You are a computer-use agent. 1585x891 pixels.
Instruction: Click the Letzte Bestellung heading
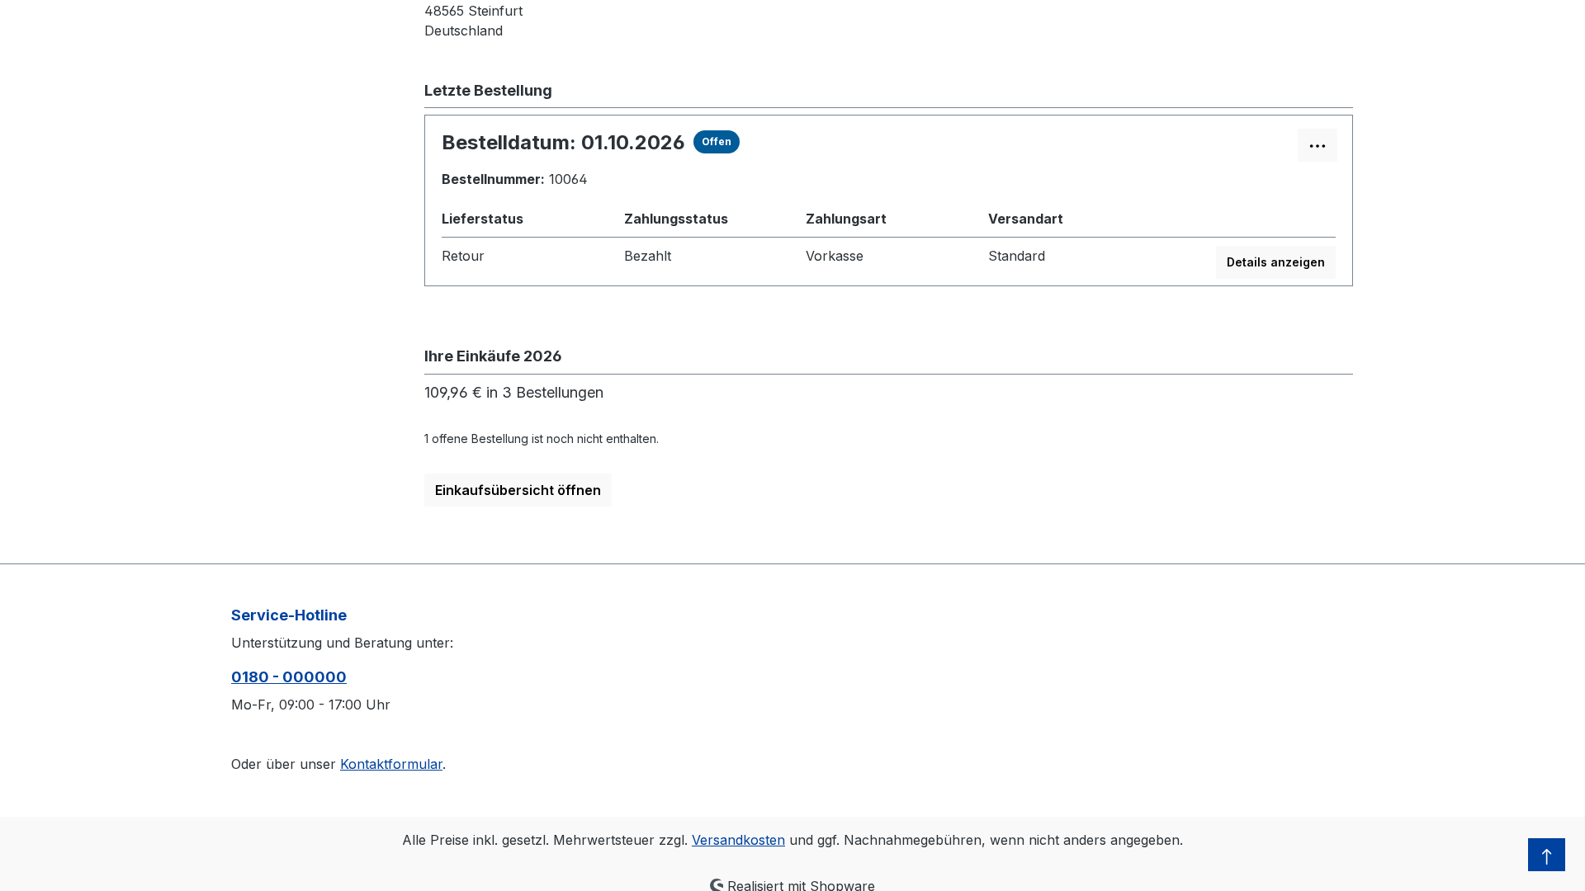coord(488,91)
